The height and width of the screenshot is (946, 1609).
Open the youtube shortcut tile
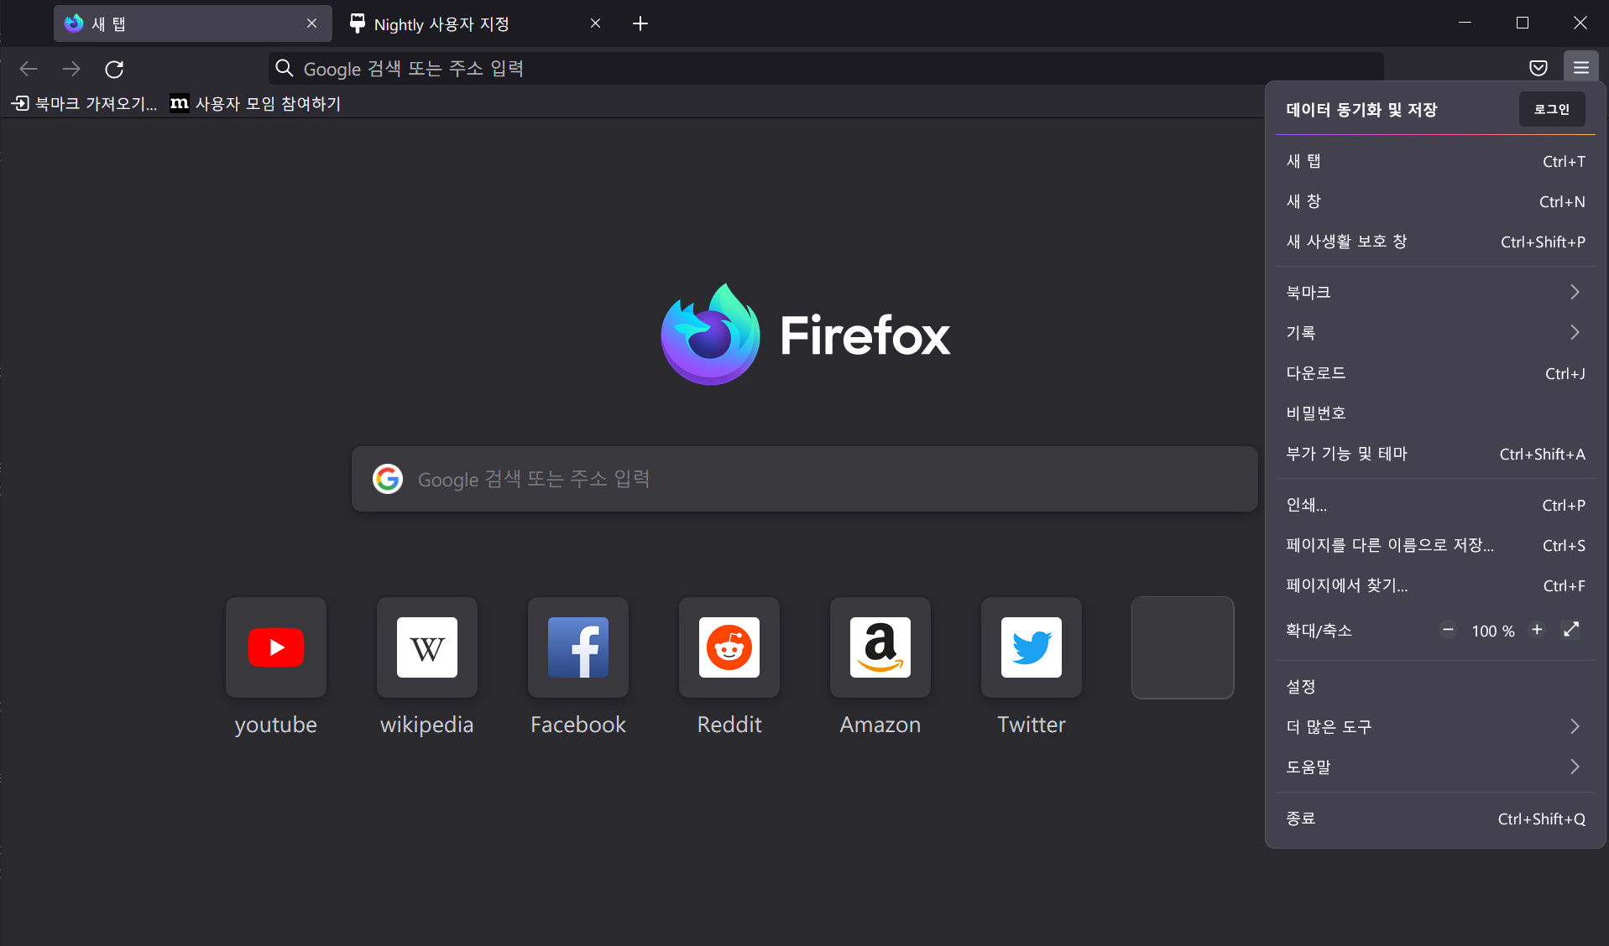coord(276,647)
